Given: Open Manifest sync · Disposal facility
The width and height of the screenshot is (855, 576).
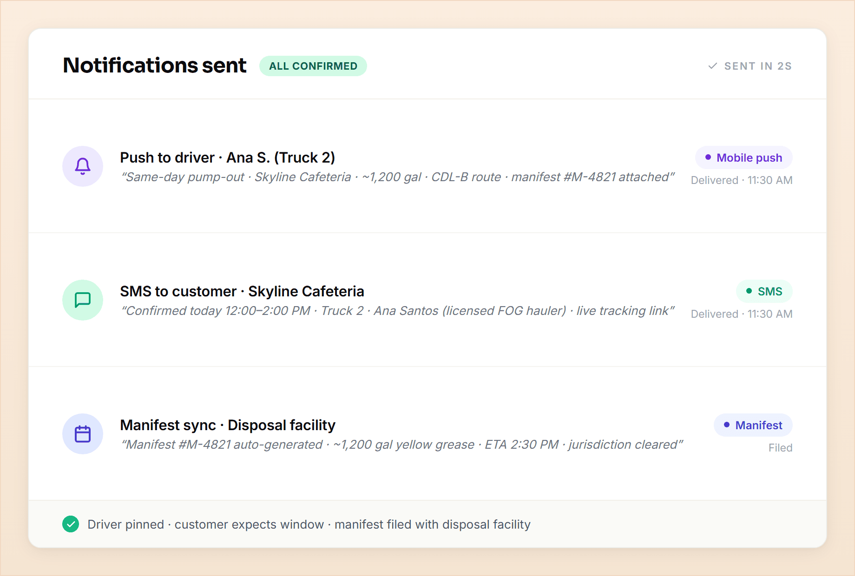Looking at the screenshot, I should click(228, 425).
